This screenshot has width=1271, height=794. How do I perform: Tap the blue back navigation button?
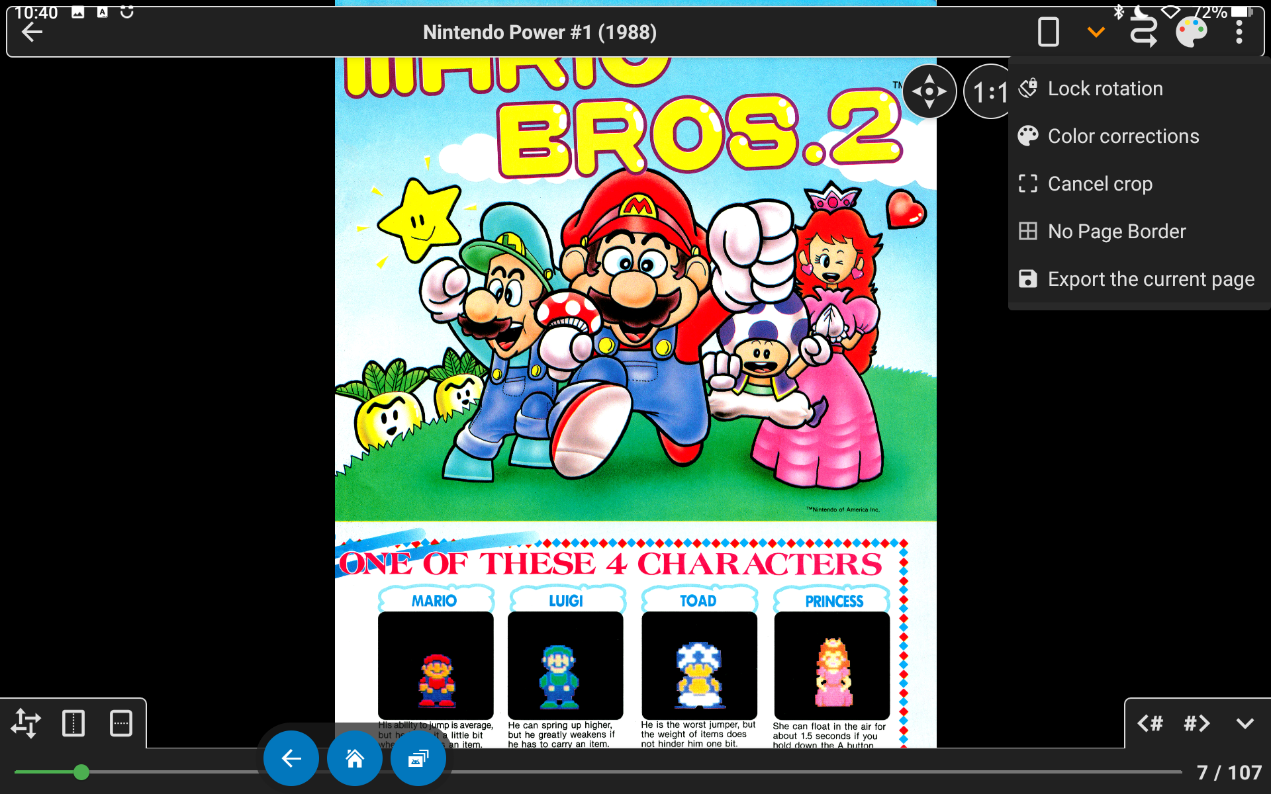click(x=291, y=758)
